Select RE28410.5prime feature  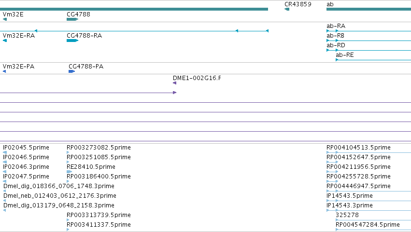pyautogui.click(x=91, y=167)
